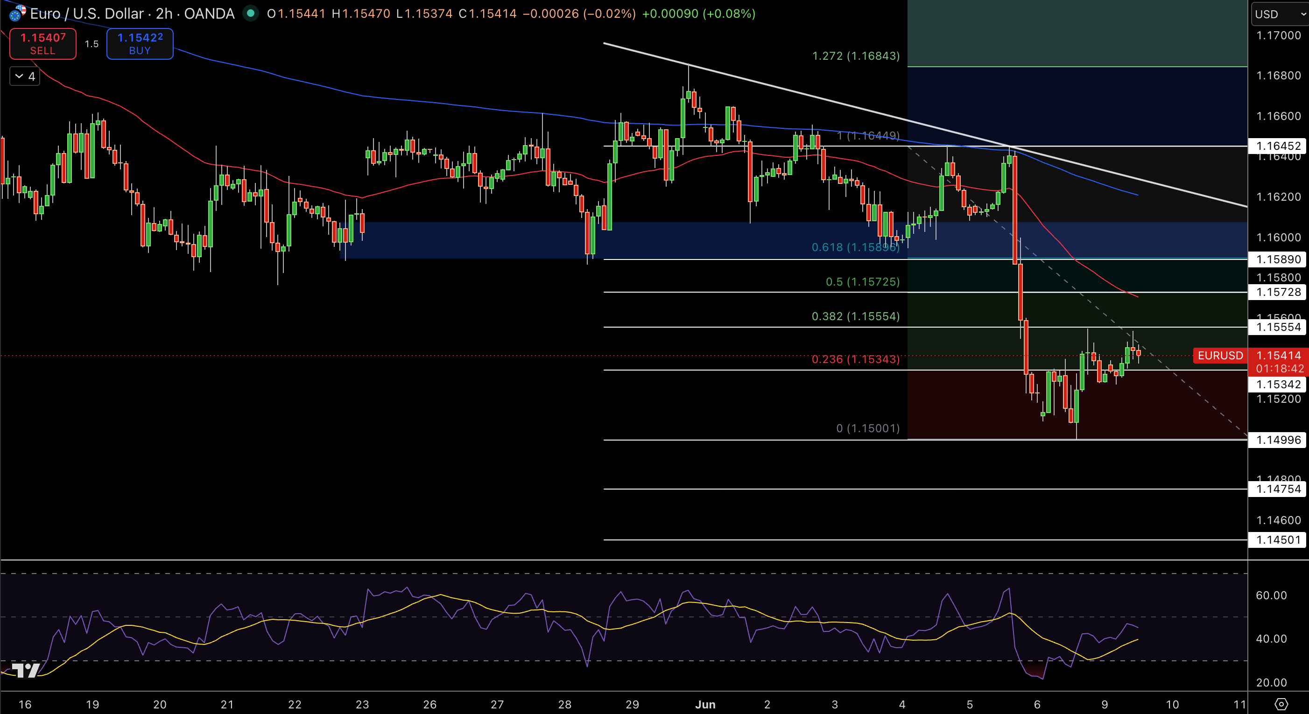Click the 60.00 RSI scale label
The image size is (1309, 714).
tap(1271, 595)
